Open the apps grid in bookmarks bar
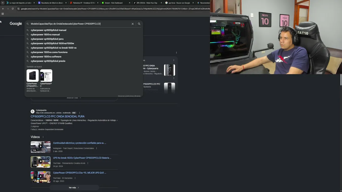 click(3, 14)
